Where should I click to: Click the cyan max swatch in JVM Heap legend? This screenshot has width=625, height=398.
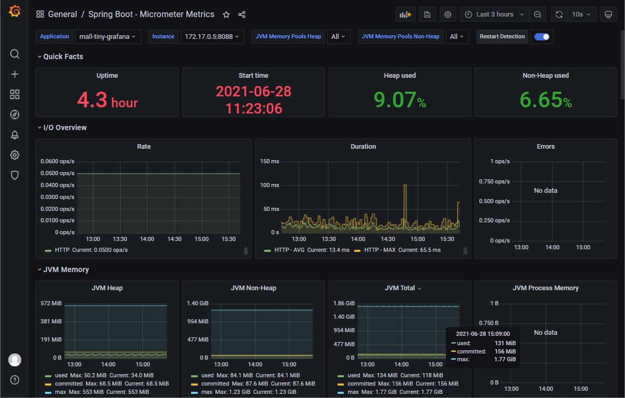pyautogui.click(x=48, y=392)
